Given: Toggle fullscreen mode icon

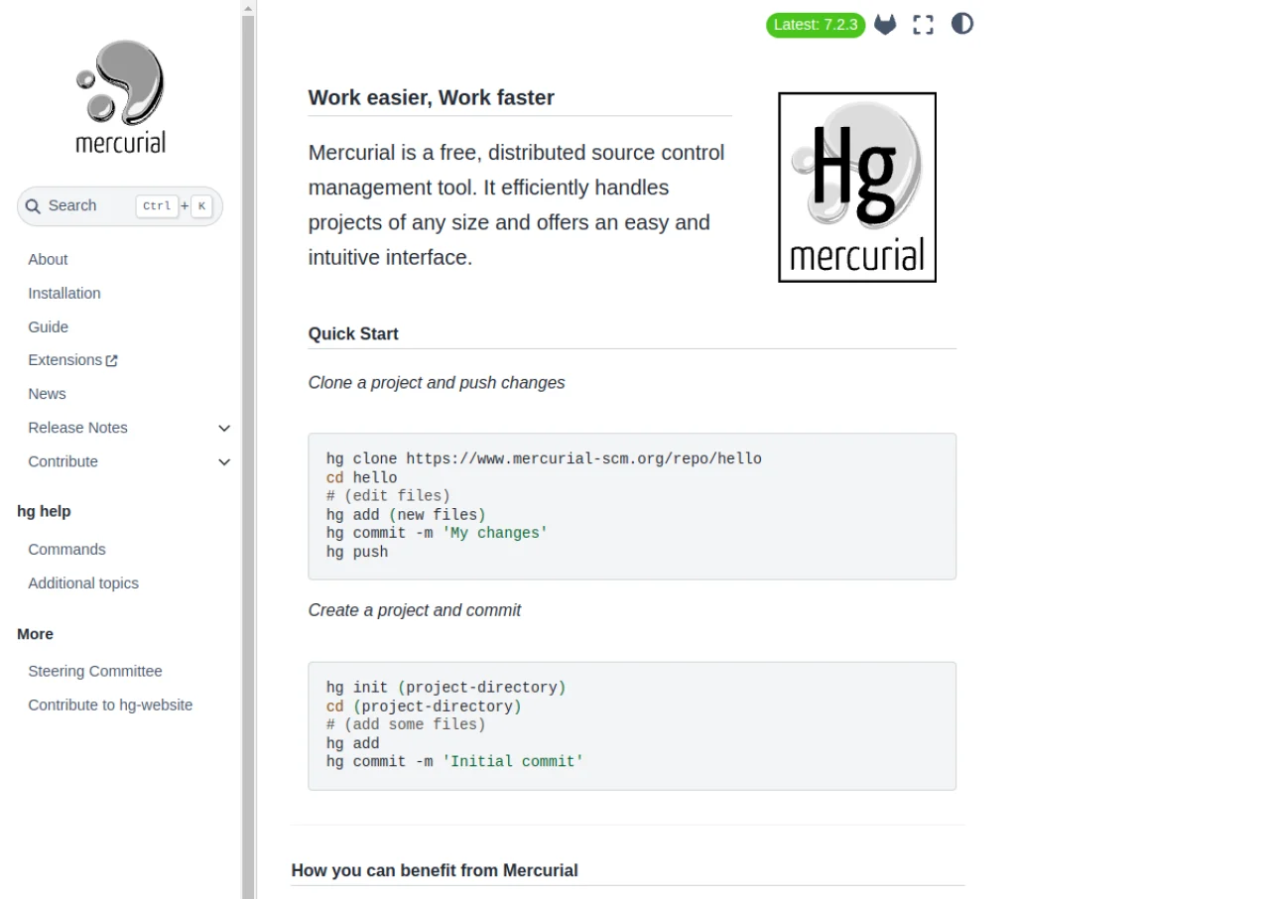Looking at the screenshot, I should tap(924, 25).
